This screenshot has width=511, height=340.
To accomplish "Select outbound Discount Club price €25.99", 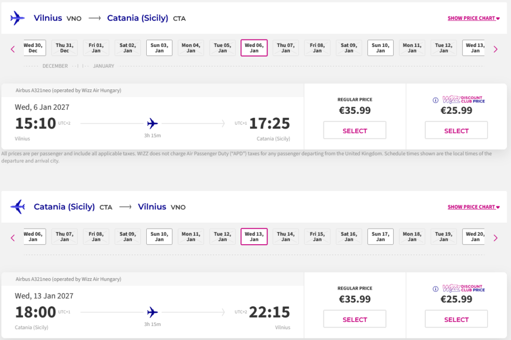I will (456, 131).
